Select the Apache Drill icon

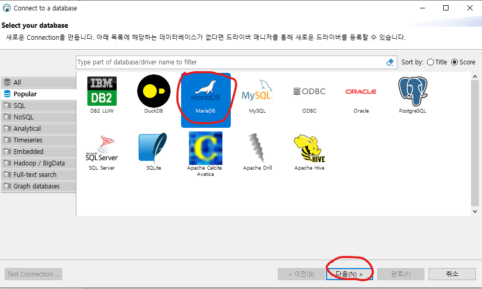(x=257, y=148)
